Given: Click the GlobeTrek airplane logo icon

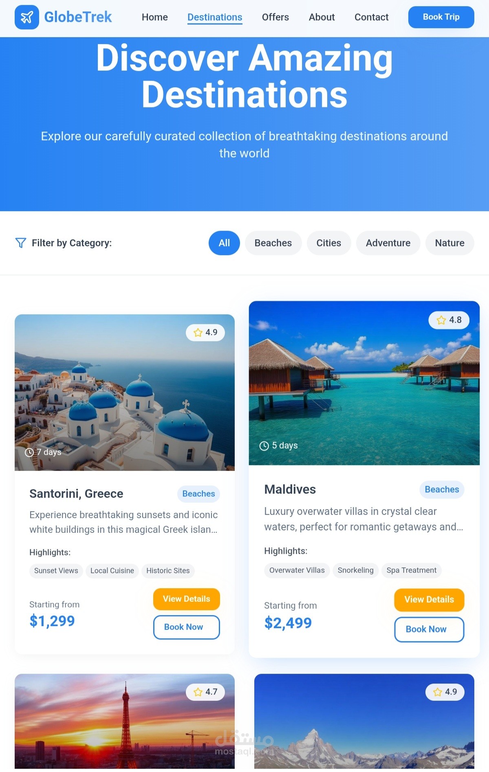Looking at the screenshot, I should 27,17.
